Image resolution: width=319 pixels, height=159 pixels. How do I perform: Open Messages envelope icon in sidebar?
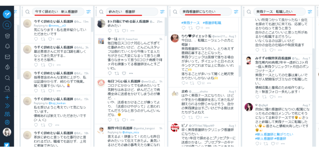[x=7, y=57]
